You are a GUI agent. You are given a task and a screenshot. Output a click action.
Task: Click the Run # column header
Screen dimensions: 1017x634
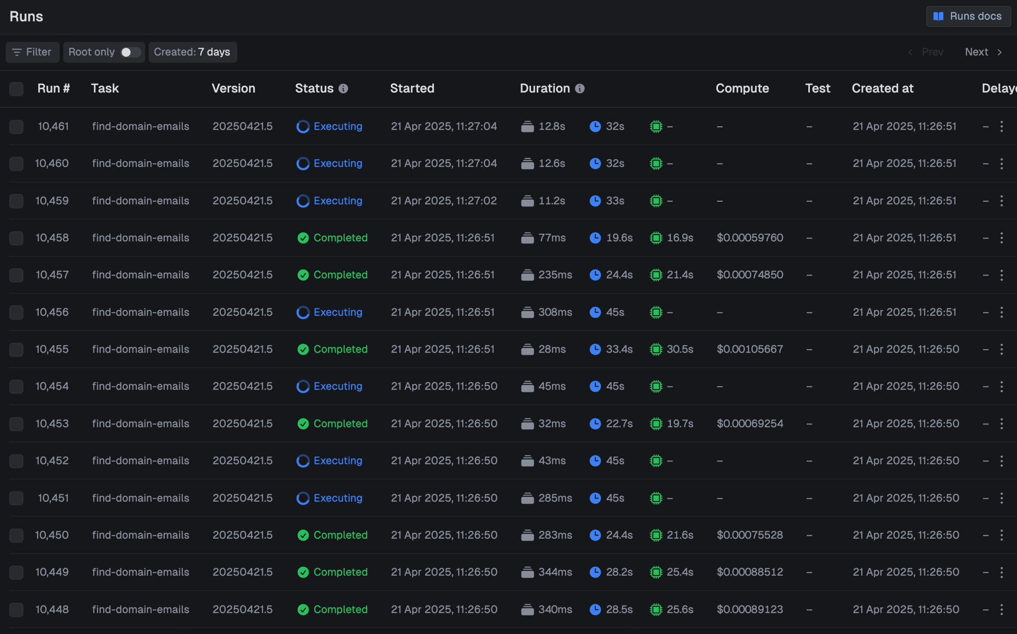point(53,88)
